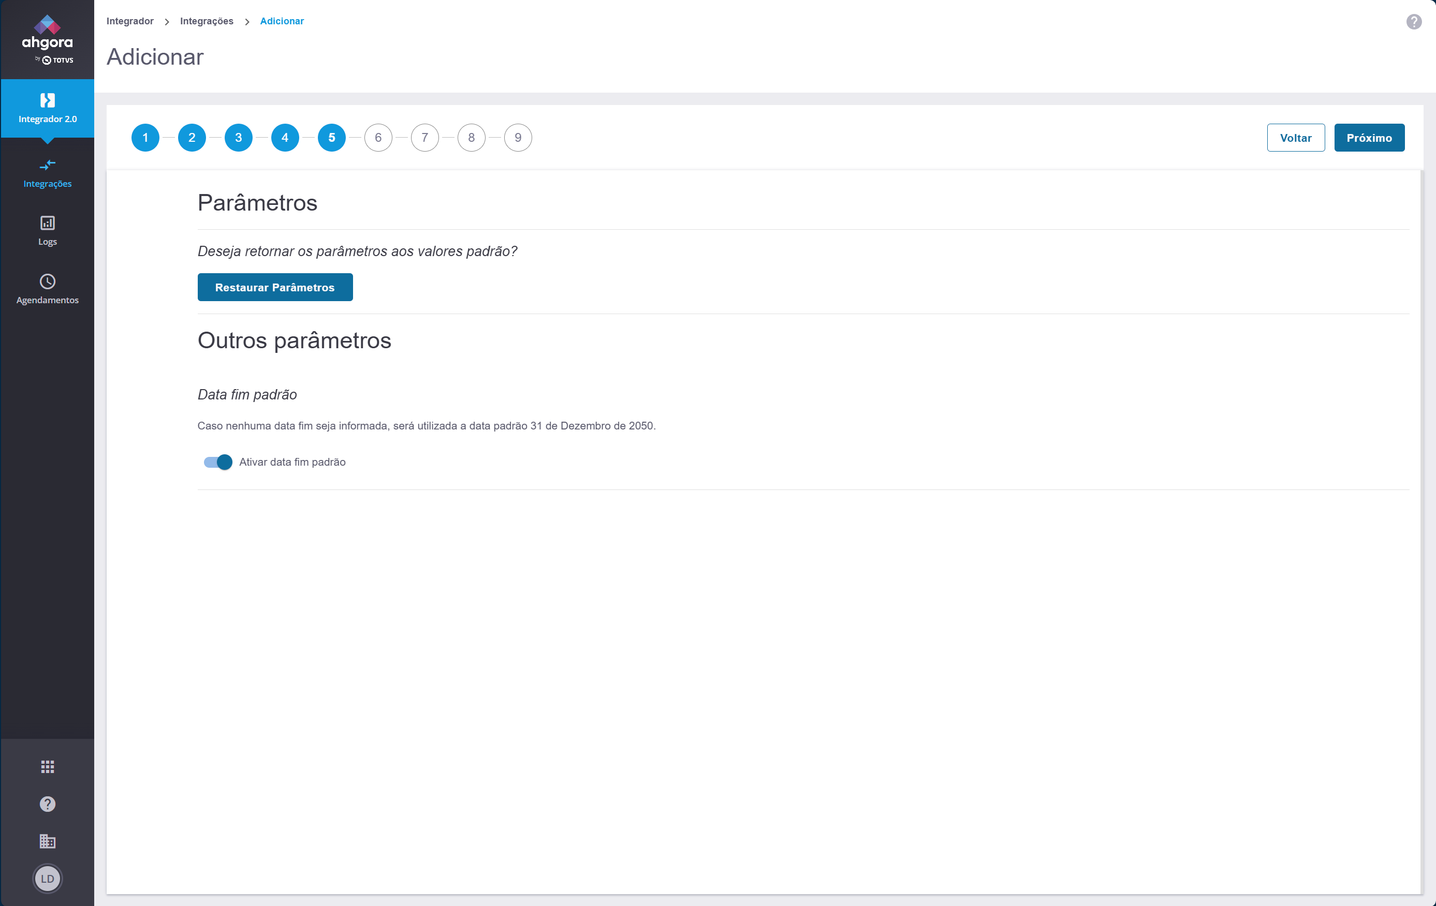The width and height of the screenshot is (1436, 906).
Task: Open the LD user avatar menu
Action: click(47, 879)
